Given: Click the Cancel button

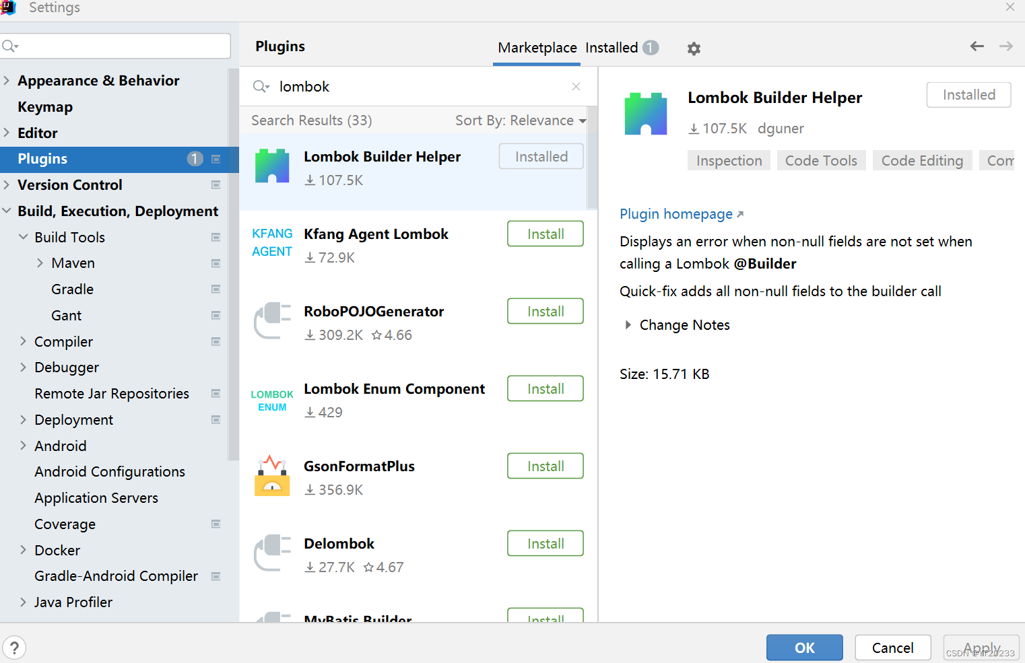Looking at the screenshot, I should [893, 648].
